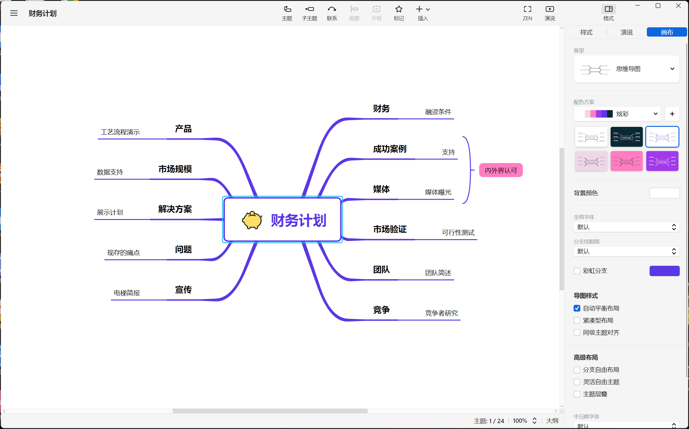Click the vertical canvas scrollbar
Screen dimensions: 689x429
tap(562, 219)
